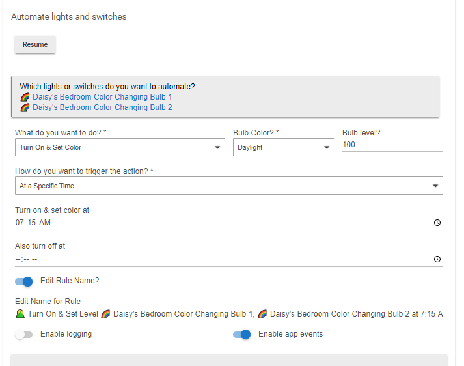Open clock picker for Also turn off at
Screen dimensions: 464x366
pyautogui.click(x=437, y=259)
